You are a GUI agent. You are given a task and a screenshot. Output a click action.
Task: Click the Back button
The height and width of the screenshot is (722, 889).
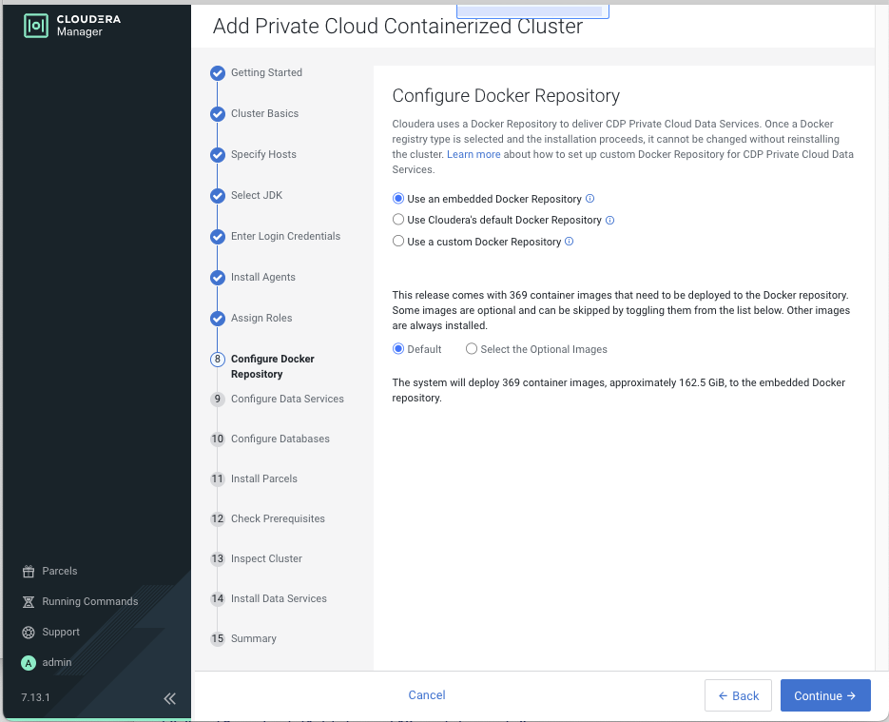pos(738,695)
